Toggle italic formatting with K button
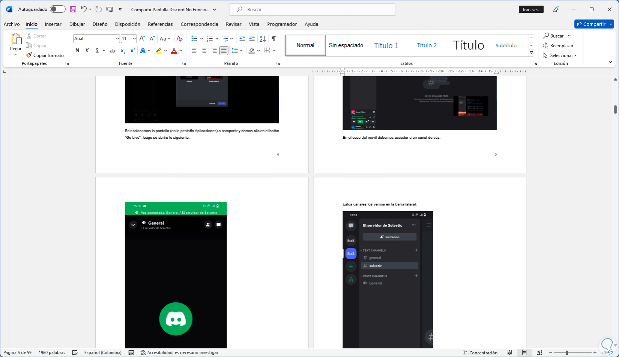The image size is (619, 357). click(x=87, y=51)
